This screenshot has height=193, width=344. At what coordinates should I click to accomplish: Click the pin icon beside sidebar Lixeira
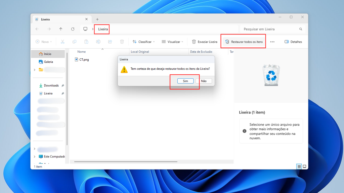(x=63, y=93)
